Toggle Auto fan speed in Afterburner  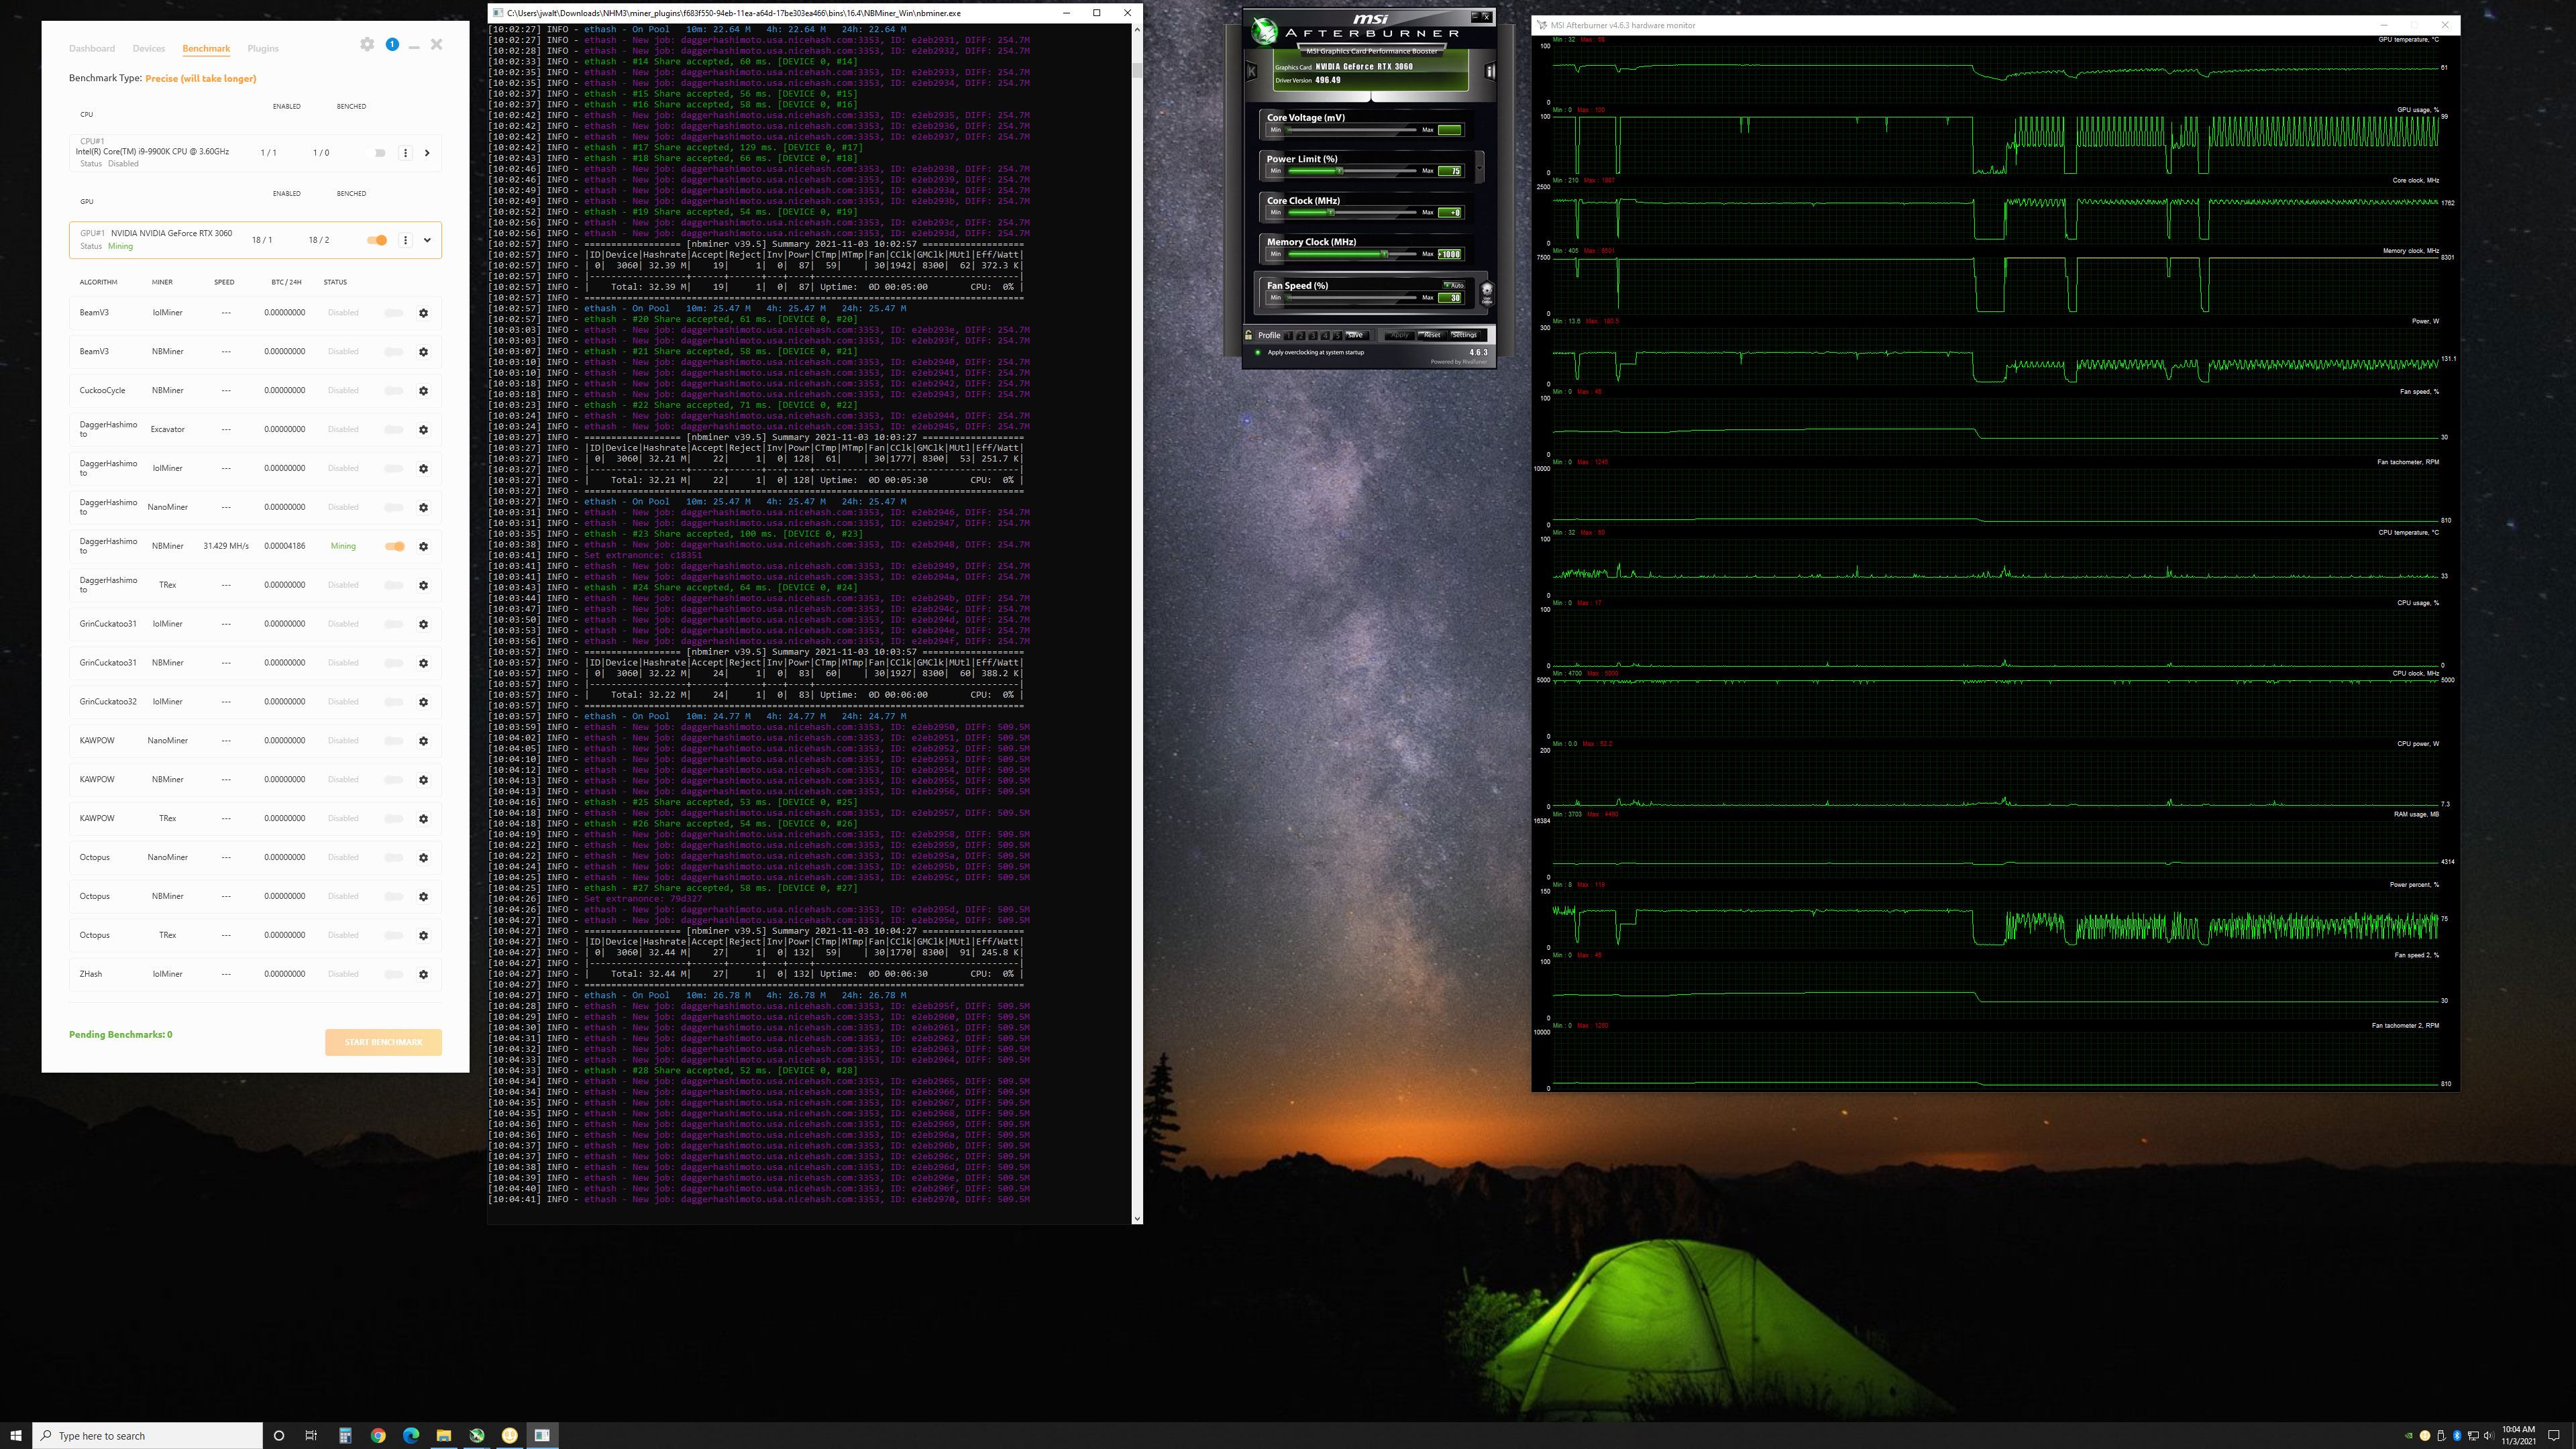pos(1453,285)
